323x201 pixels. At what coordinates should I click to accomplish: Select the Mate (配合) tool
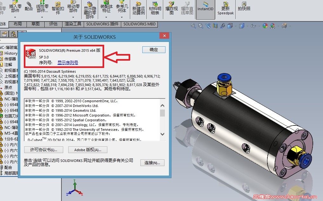pos(29,6)
